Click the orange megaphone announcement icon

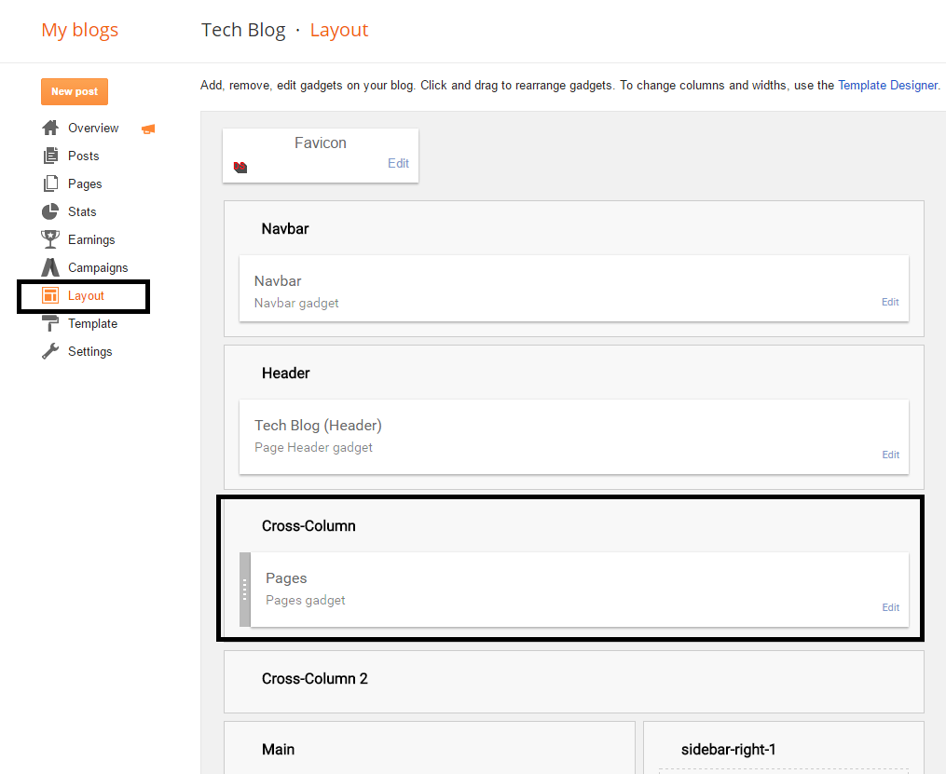click(x=148, y=128)
